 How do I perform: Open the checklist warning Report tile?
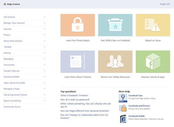click(x=153, y=25)
